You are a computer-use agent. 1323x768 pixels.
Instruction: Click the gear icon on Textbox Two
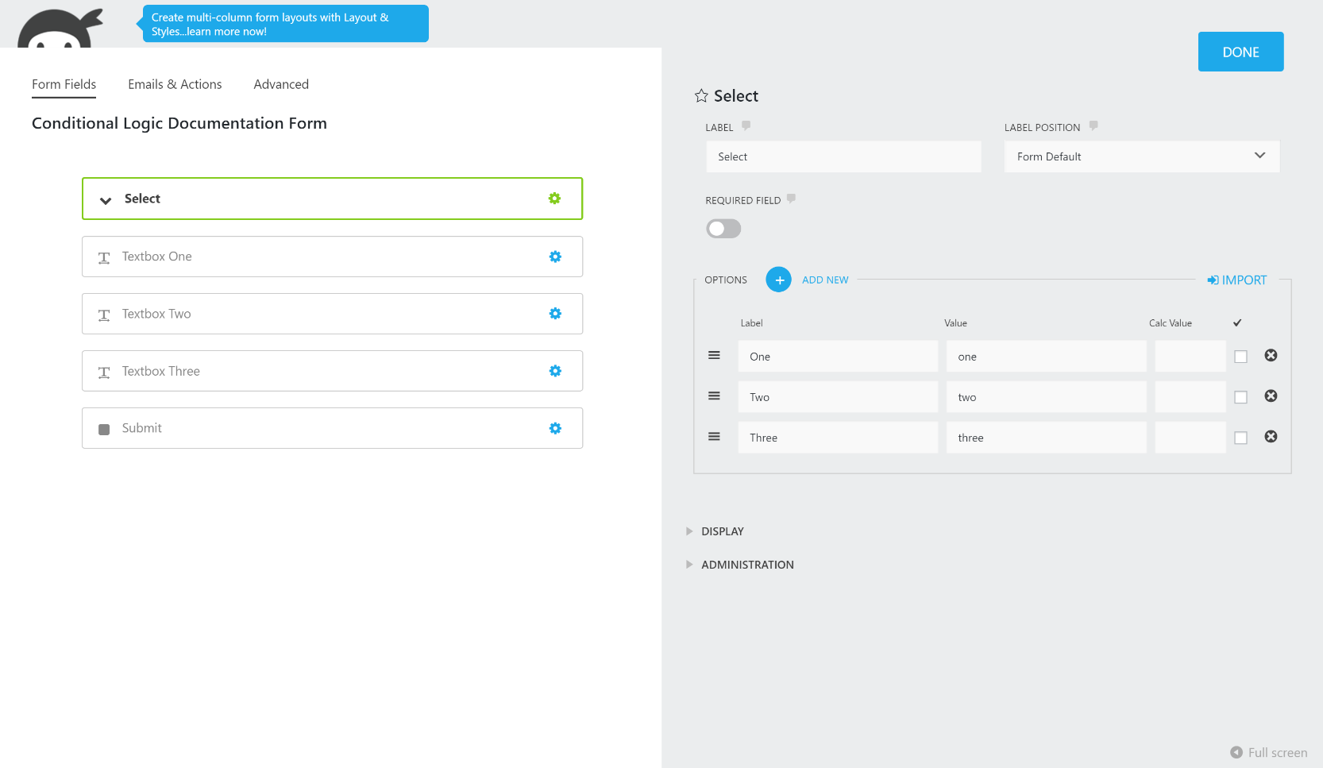pyautogui.click(x=555, y=314)
